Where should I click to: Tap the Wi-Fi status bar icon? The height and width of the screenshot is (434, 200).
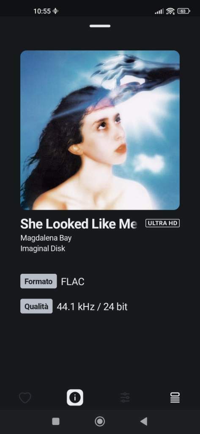[170, 11]
